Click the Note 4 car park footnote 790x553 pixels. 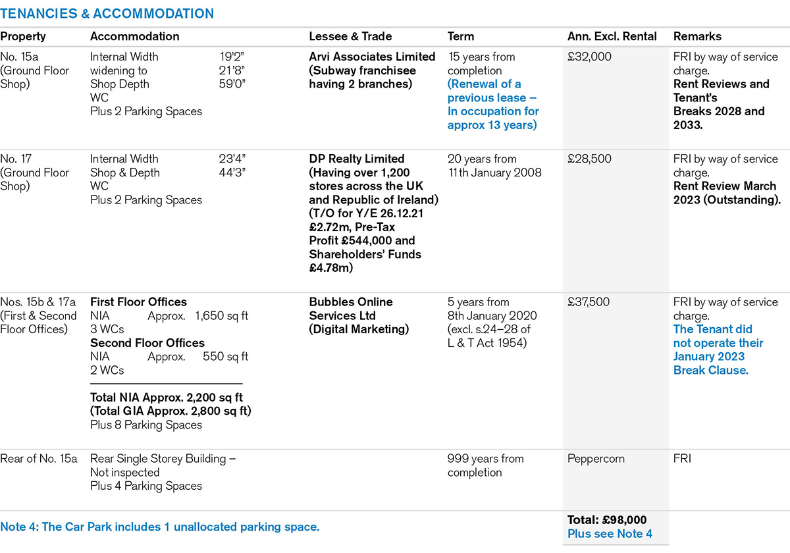tap(160, 527)
